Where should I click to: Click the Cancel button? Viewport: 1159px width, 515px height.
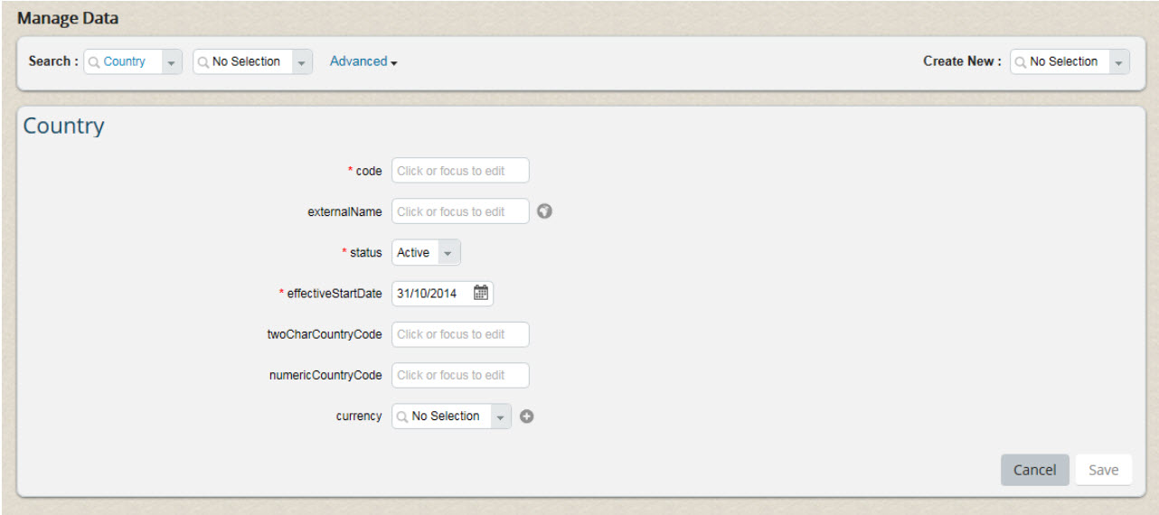(1034, 470)
